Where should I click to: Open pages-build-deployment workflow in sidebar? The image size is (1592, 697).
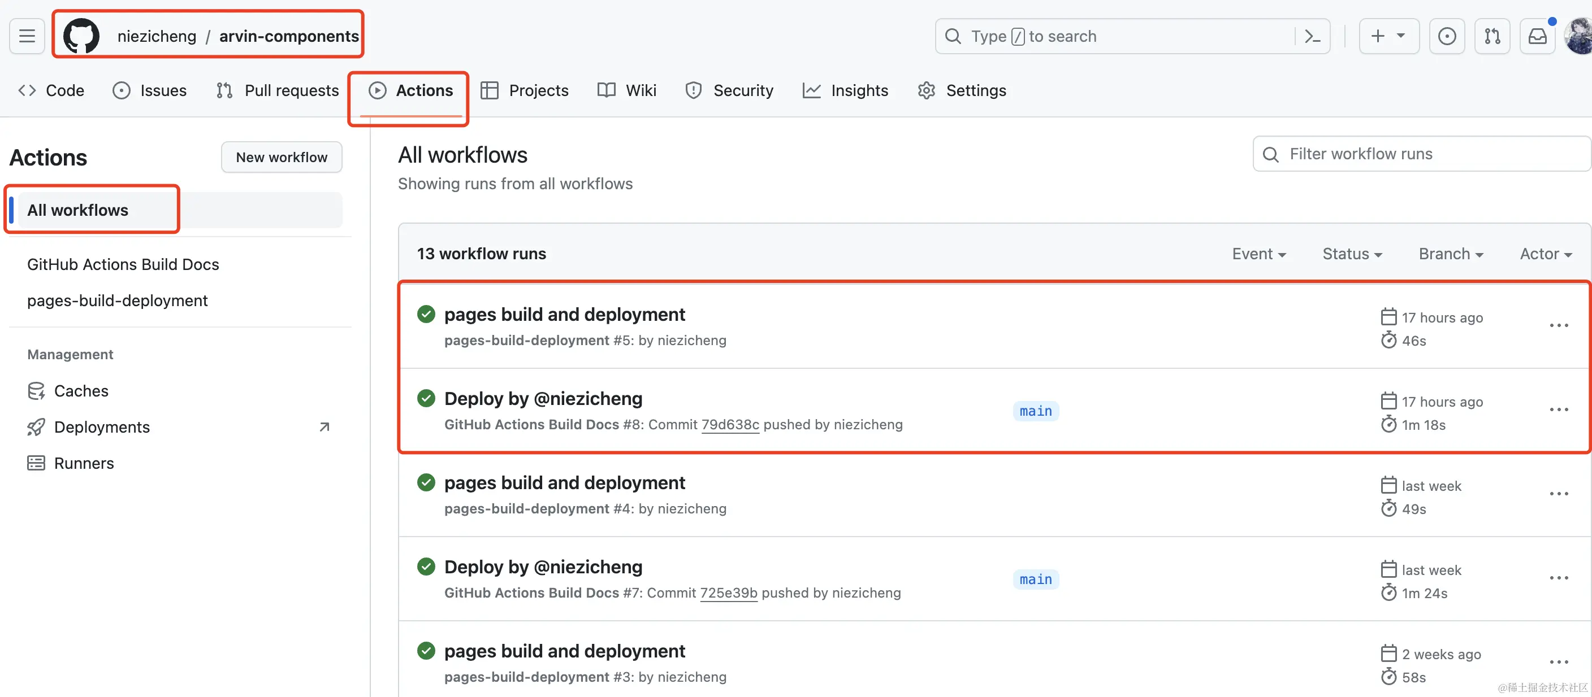coord(118,300)
